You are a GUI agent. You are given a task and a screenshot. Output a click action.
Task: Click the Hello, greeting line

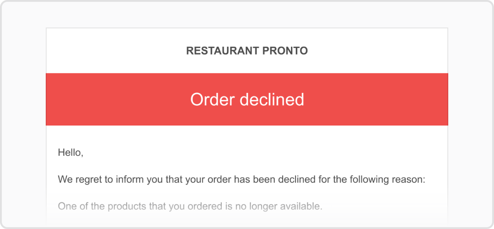[70, 153]
